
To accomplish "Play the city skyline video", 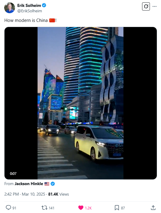I will 80,103.
